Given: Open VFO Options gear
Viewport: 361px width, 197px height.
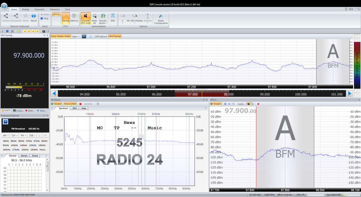Looking at the screenshot, I should [74, 18].
